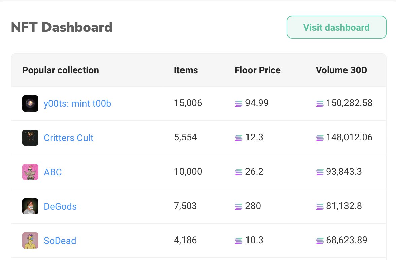The height and width of the screenshot is (260, 396).
Task: Click the Floor Price column header
Action: (x=258, y=70)
